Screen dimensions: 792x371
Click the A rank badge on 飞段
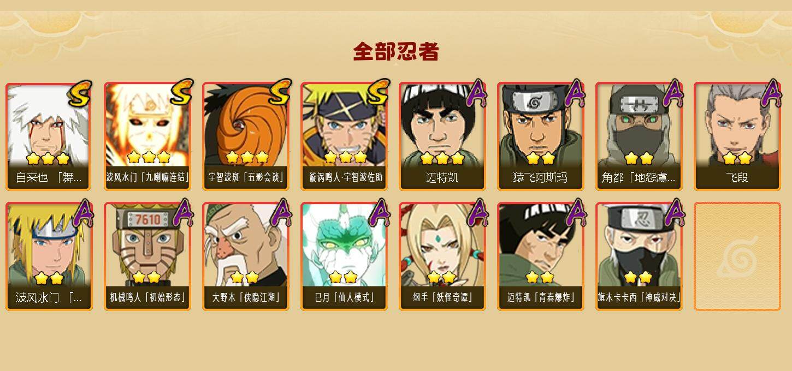(x=771, y=94)
